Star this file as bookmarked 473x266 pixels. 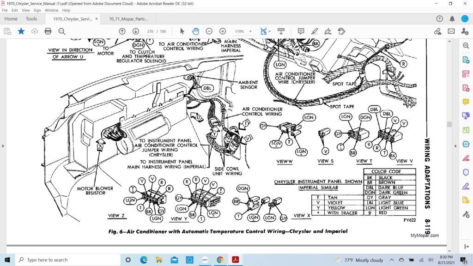point(21,31)
